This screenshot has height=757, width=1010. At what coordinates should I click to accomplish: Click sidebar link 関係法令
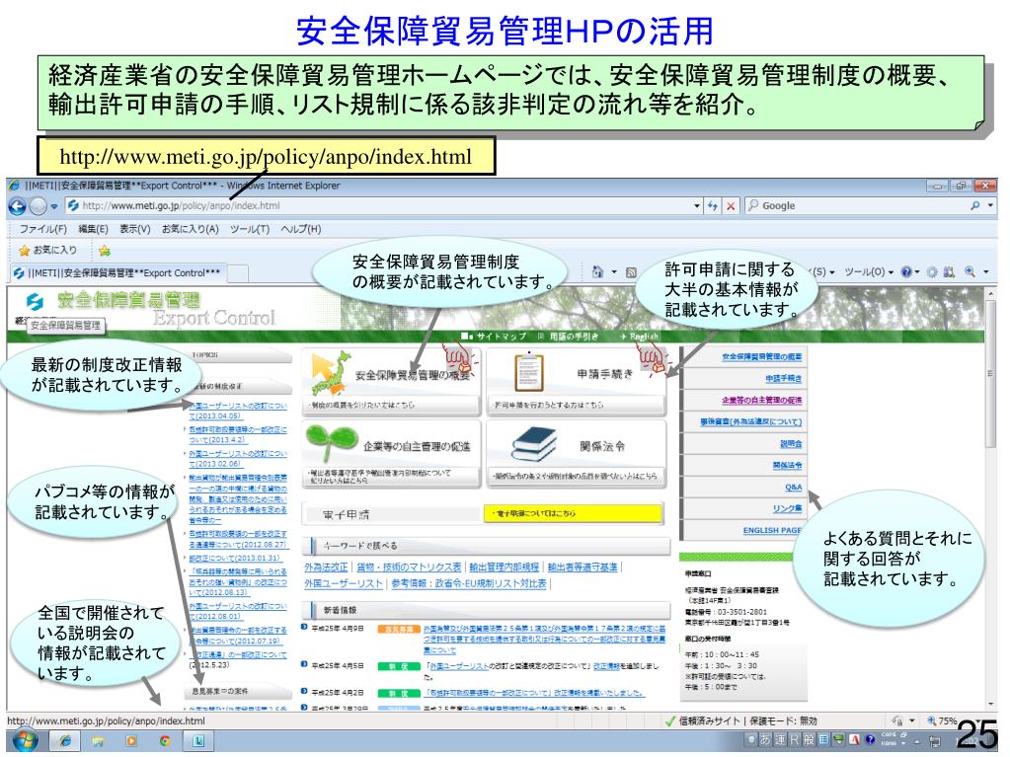tap(787, 466)
